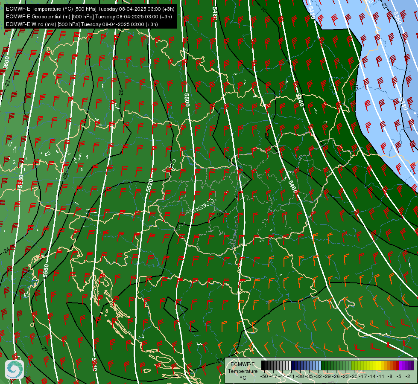Image resolution: width=418 pixels, height=384 pixels.
Task: Click the colorbar tick label -41
Action: (x=291, y=376)
